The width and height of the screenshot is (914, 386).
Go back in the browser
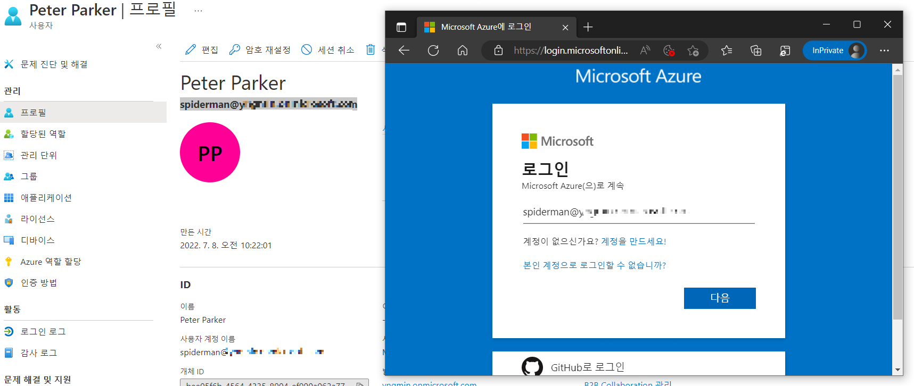pyautogui.click(x=404, y=51)
